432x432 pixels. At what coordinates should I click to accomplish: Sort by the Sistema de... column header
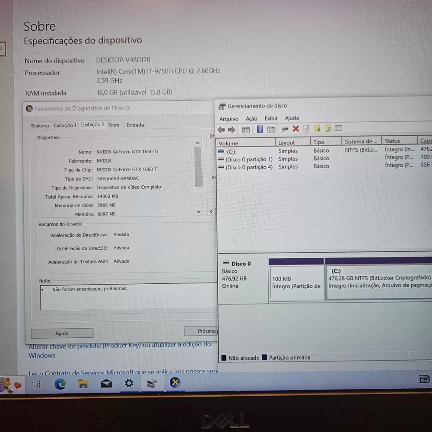coord(362,141)
